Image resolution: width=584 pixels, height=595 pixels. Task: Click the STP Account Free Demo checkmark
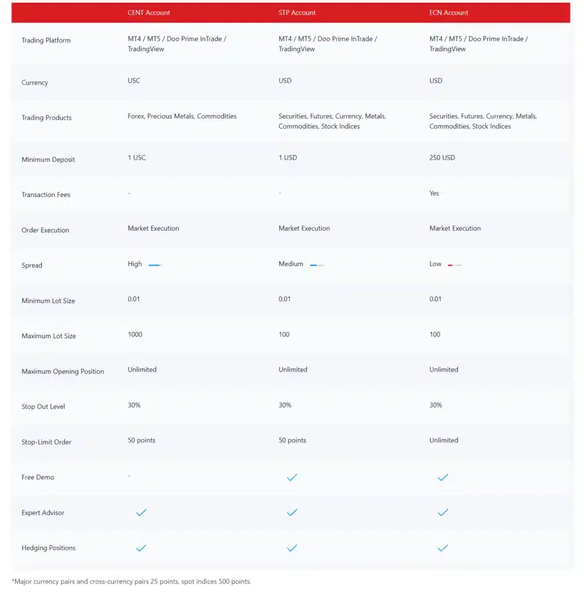click(x=292, y=478)
